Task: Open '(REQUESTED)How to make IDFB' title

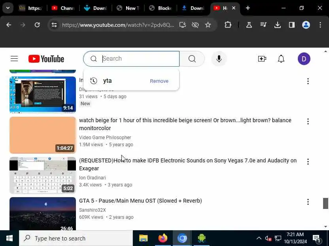Action: click(188, 164)
